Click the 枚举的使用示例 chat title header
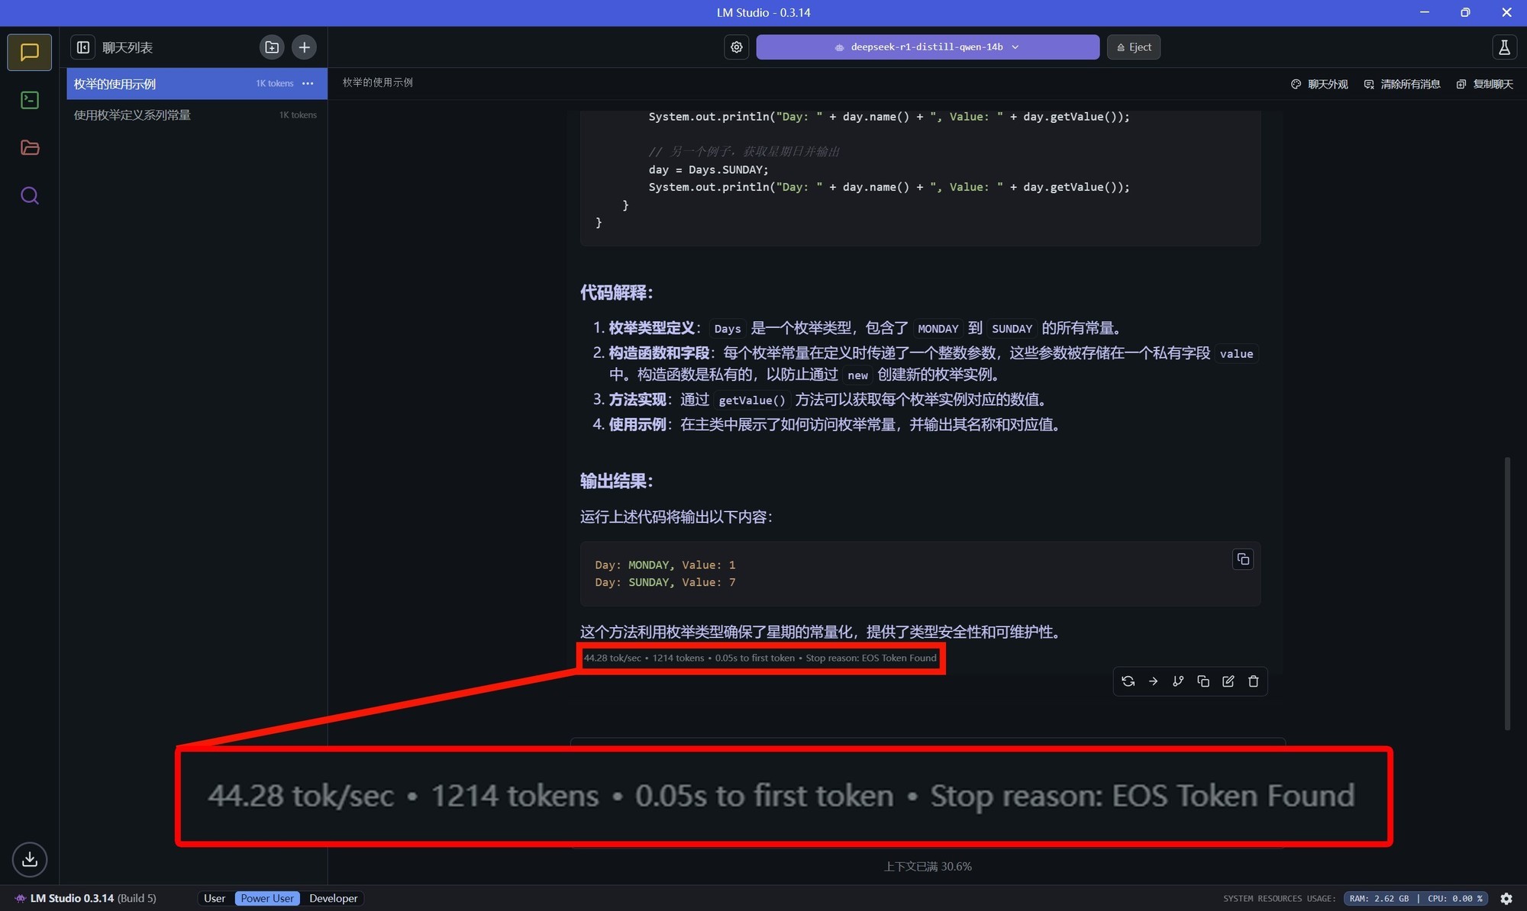 [377, 82]
